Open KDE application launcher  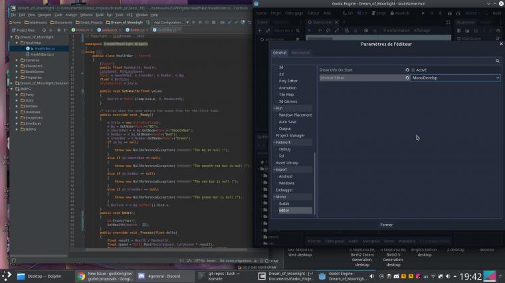(x=7, y=276)
